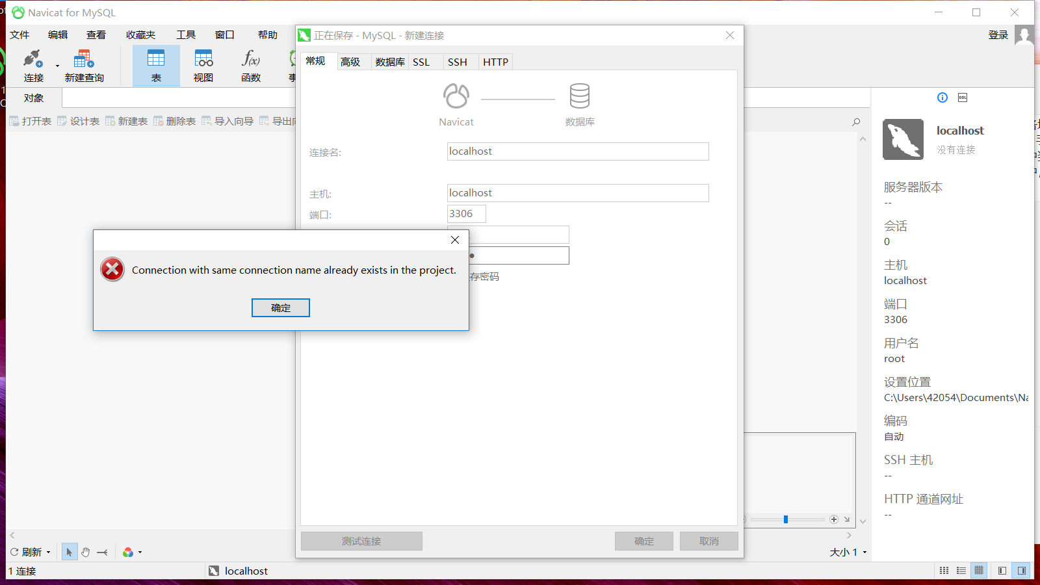Click the 确定 button in connection dialog
Viewport: 1040px width, 585px height.
(644, 541)
